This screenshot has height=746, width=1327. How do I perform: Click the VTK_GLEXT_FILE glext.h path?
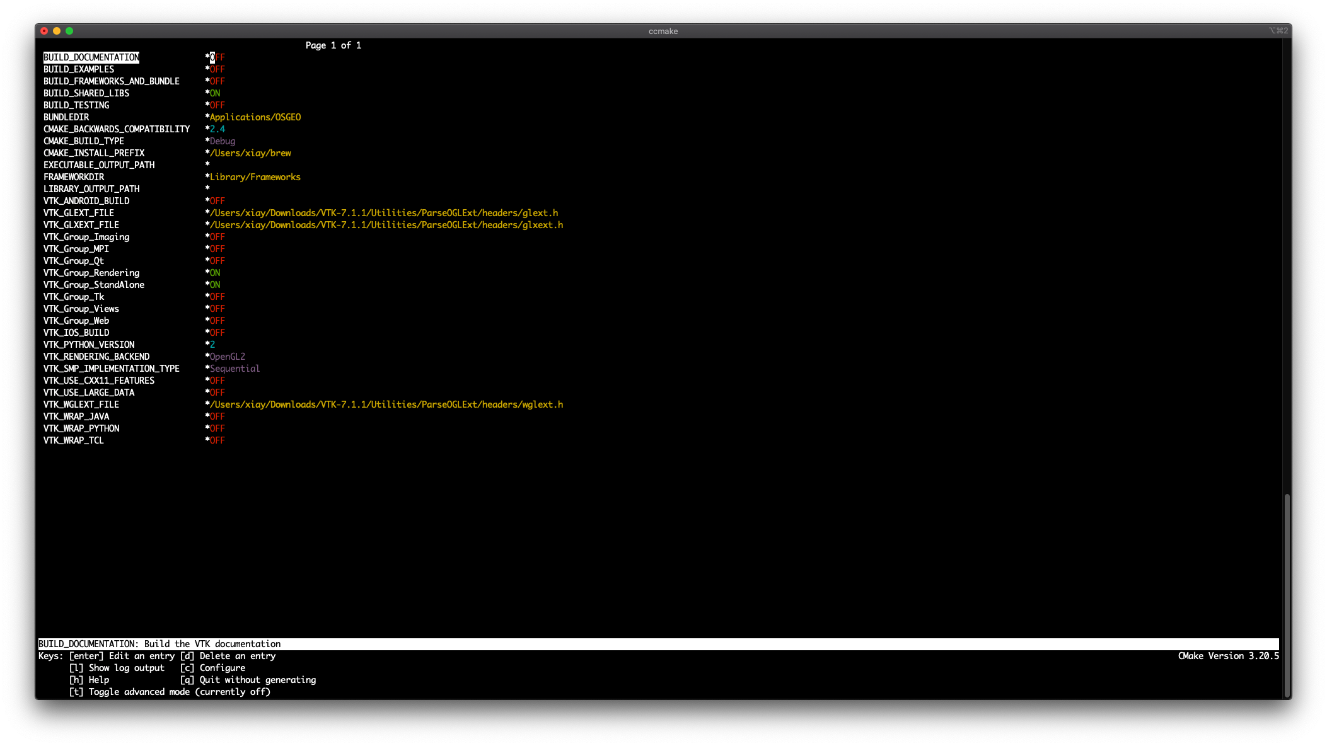[383, 213]
